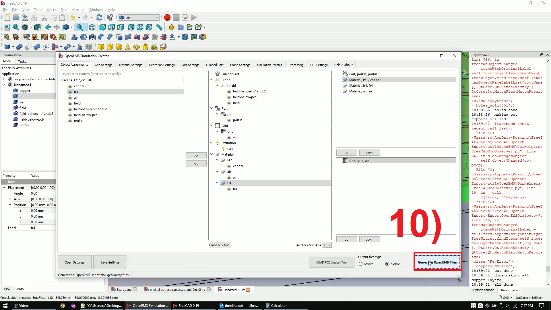Create a new document with the New icon
Image resolution: width=551 pixels, height=310 pixels.
click(7, 18)
